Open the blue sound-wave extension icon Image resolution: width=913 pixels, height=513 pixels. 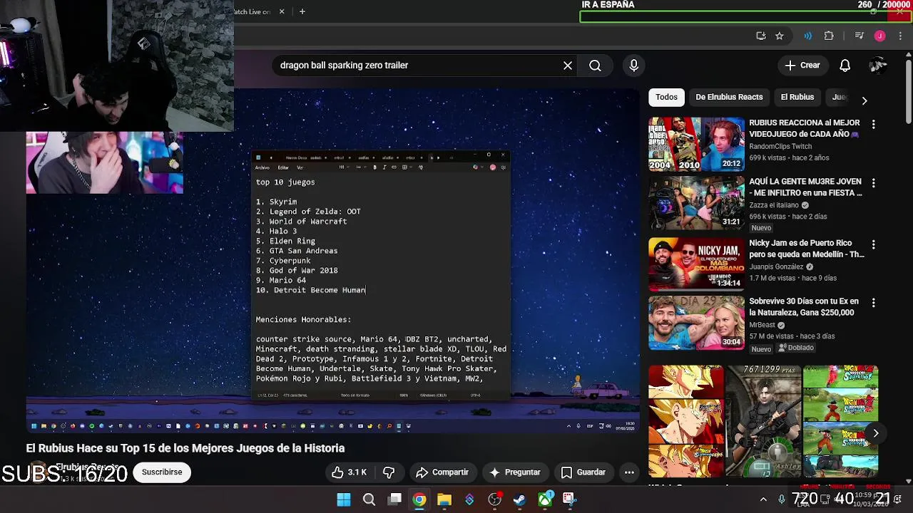coord(807,36)
